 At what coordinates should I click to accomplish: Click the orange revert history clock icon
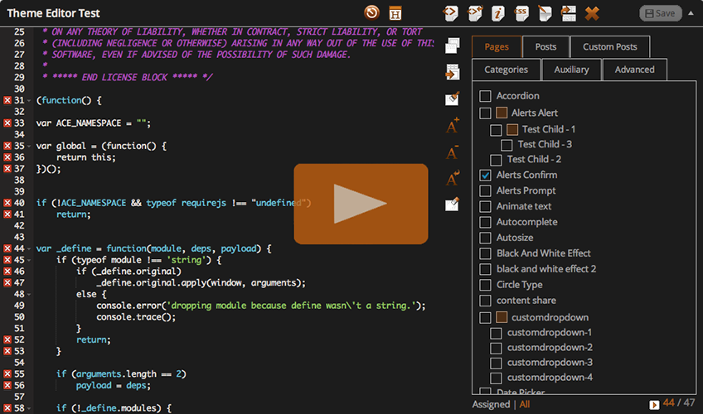(x=372, y=12)
